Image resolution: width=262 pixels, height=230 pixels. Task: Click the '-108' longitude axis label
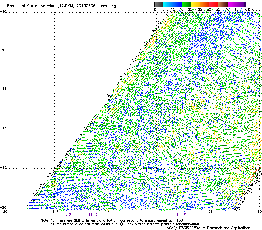coord(208,212)
